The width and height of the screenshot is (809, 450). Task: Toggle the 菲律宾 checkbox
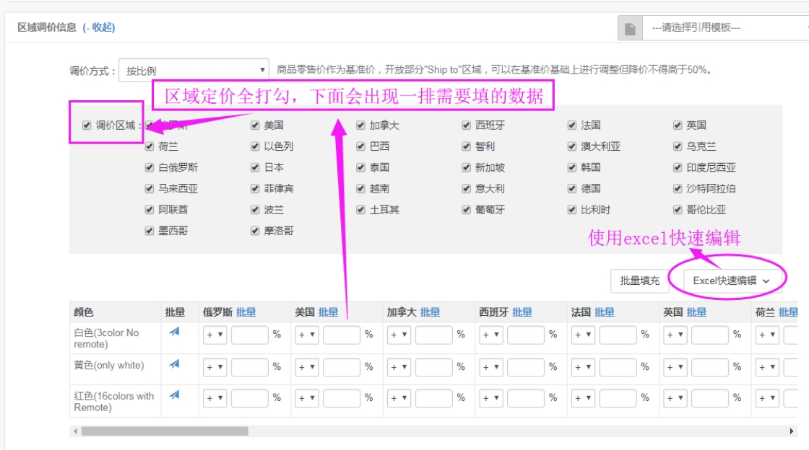coord(255,188)
